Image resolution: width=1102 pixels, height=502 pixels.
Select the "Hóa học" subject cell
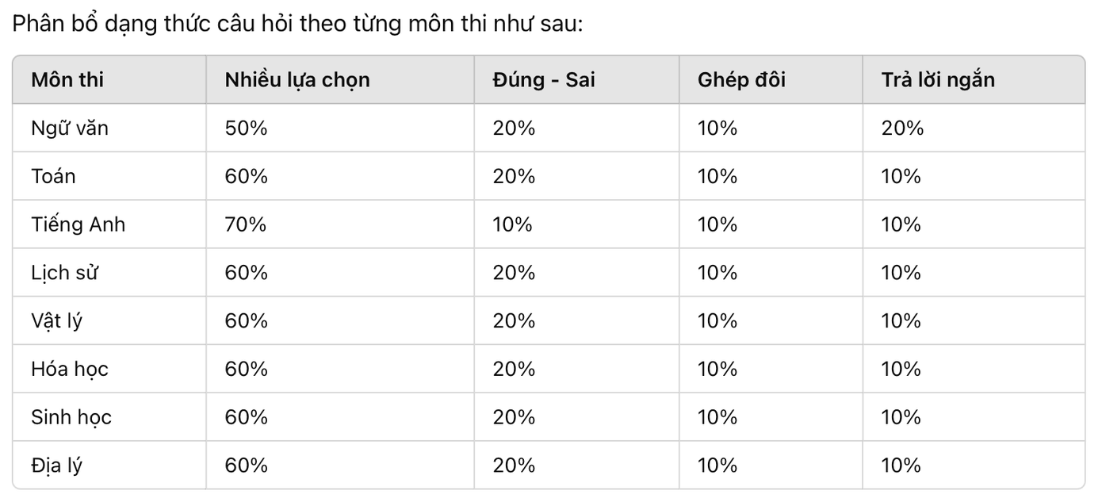(70, 369)
